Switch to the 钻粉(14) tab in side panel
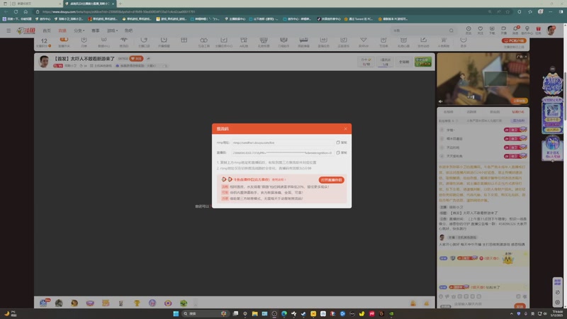Image resolution: width=567 pixels, height=319 pixels. pyautogui.click(x=518, y=112)
